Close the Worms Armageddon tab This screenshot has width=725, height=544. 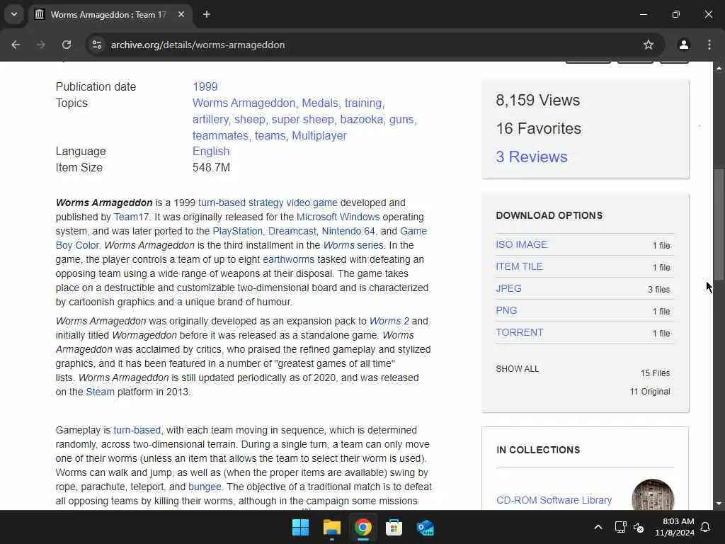pyautogui.click(x=181, y=14)
